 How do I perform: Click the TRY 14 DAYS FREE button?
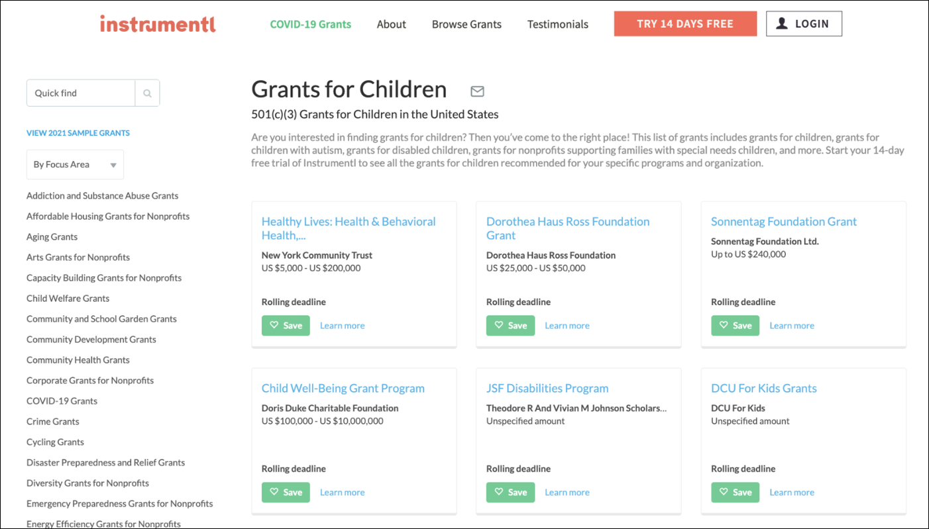[685, 23]
